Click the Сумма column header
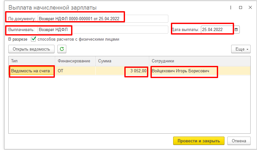Image resolution: width=257 pixels, height=150 pixels. click(122, 61)
